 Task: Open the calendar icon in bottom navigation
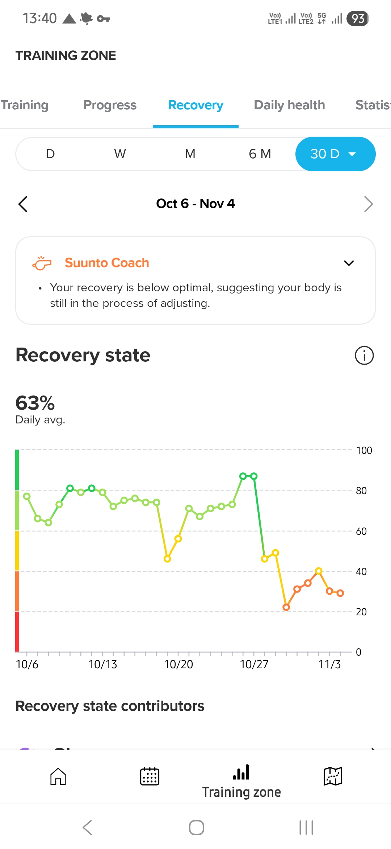coord(150,776)
